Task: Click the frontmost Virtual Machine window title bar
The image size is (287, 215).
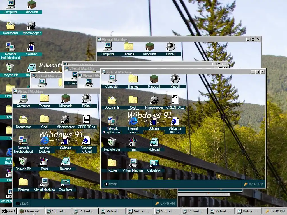Action: [184, 72]
